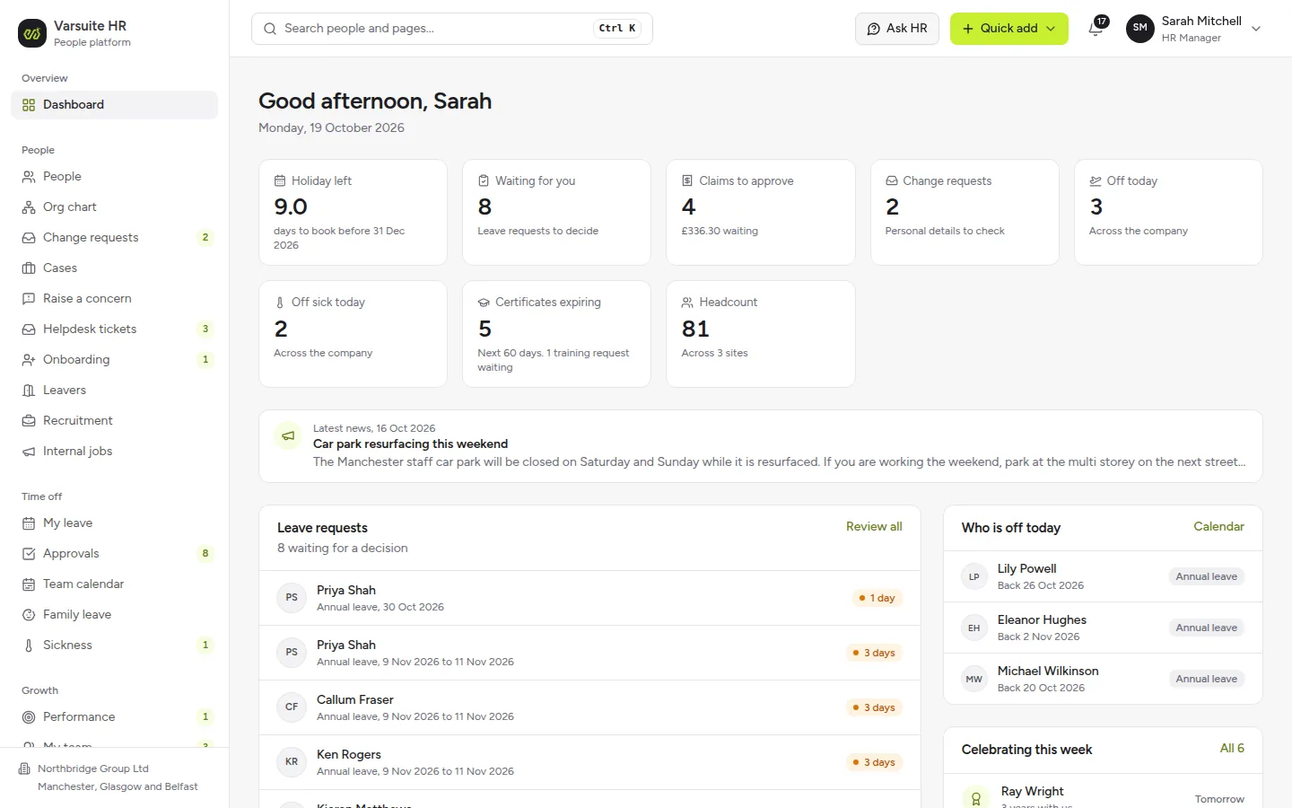Click the All 6 celebrations link
This screenshot has width=1292, height=808.
1232,749
